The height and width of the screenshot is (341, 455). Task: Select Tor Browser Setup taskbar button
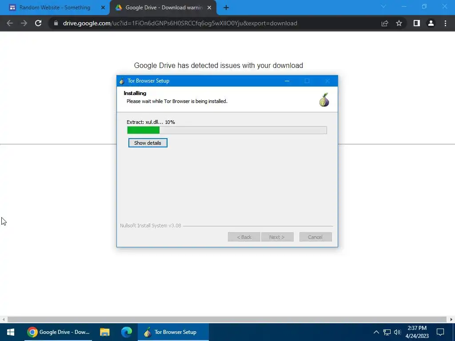[173, 332]
